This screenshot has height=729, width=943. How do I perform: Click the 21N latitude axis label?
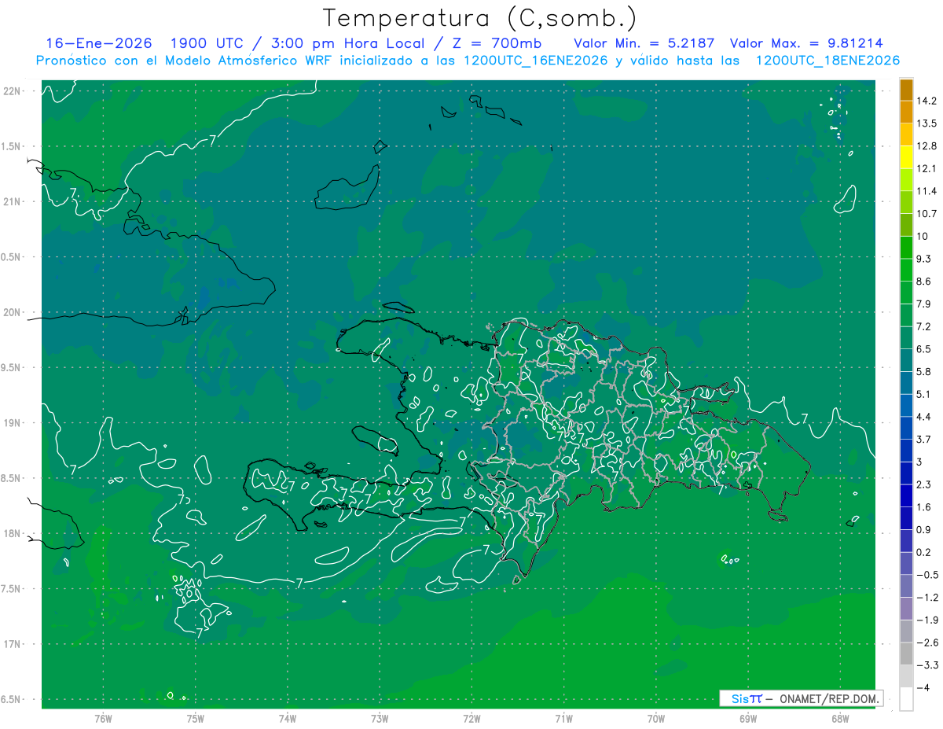(13, 202)
